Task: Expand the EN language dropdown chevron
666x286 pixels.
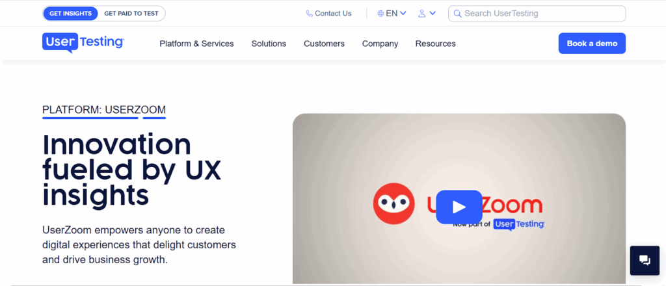Action: (x=403, y=14)
